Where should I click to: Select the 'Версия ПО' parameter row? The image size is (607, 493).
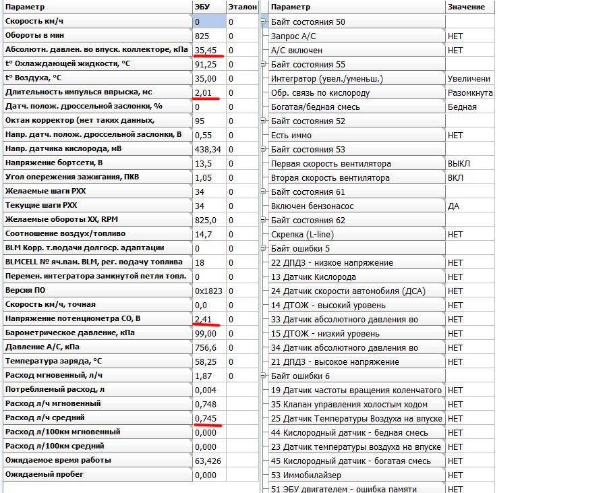click(98, 291)
